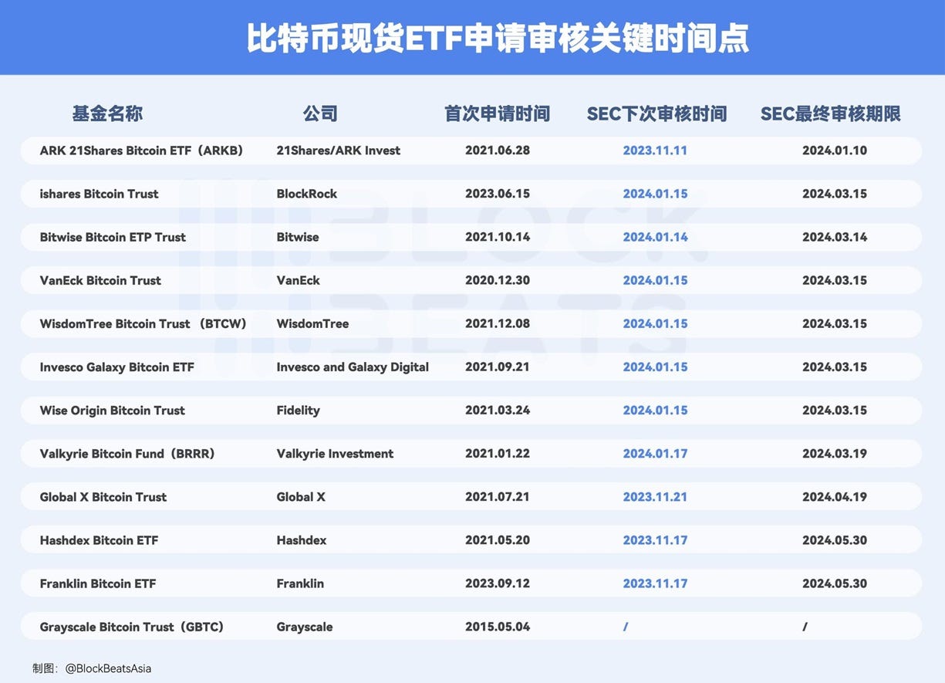Click the 2024.01.14 next review date
Screen dimensions: 945x683
(x=655, y=237)
